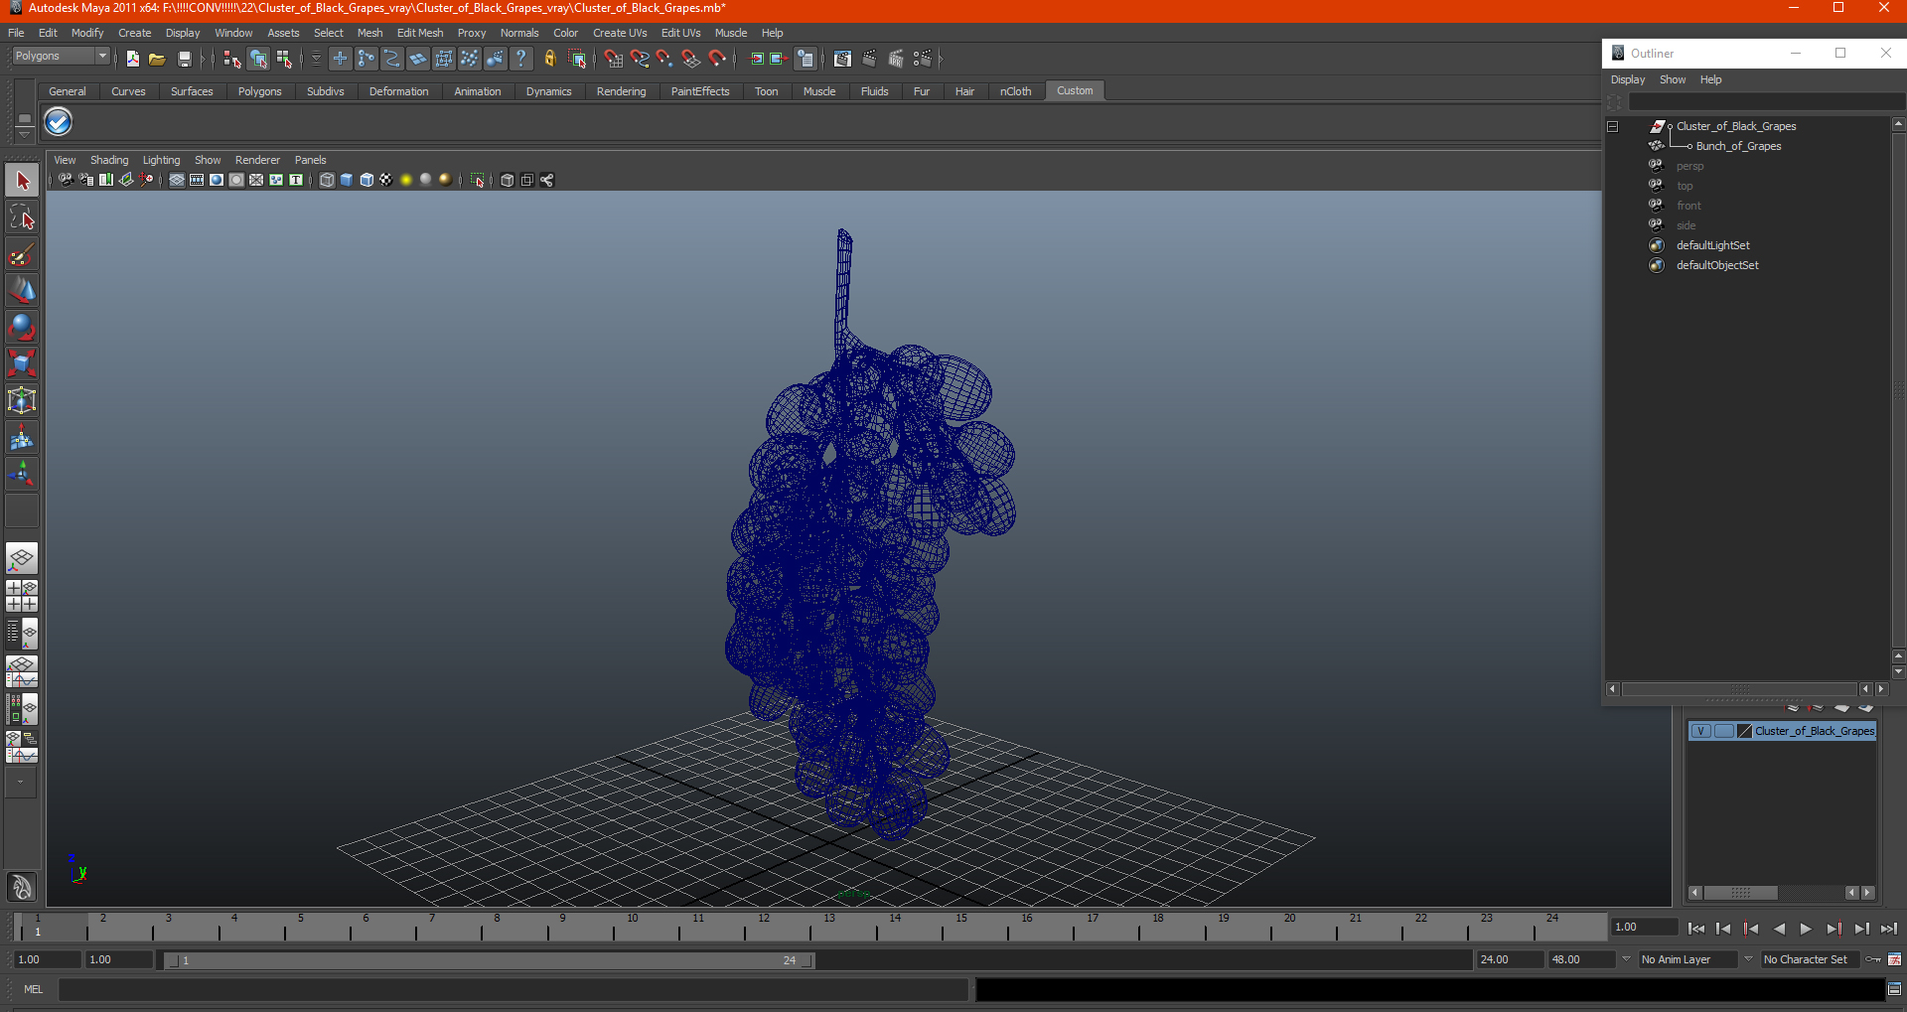
Task: Step forward one key
Action: [x=1834, y=929]
